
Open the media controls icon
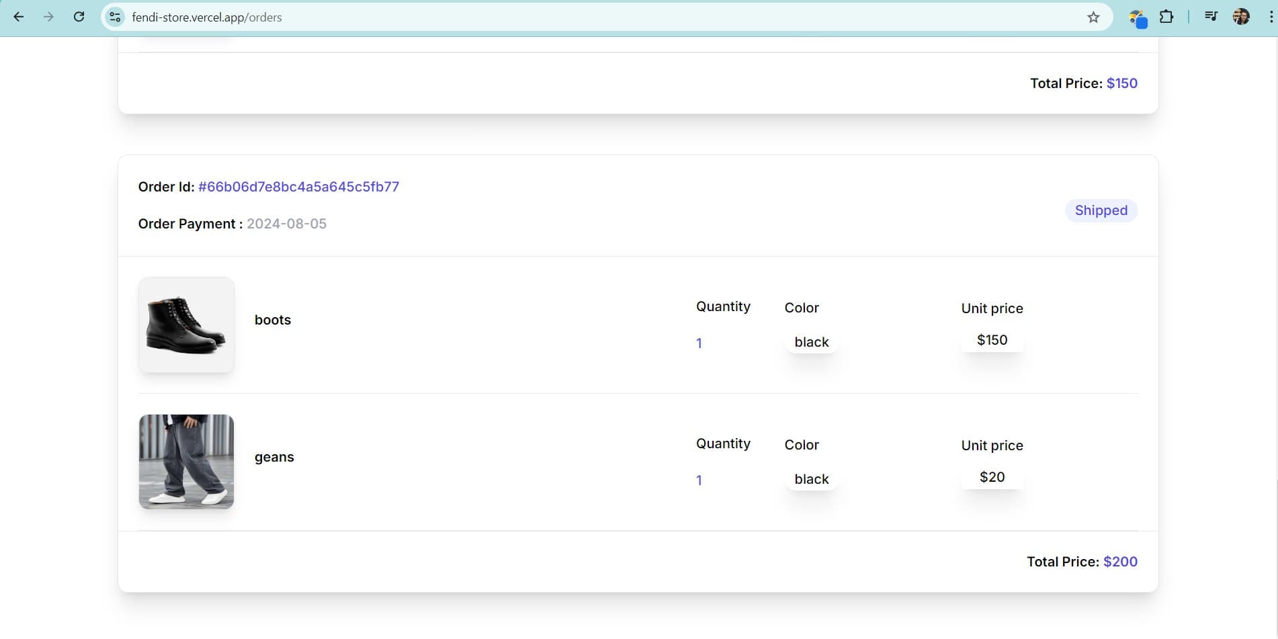(x=1211, y=17)
